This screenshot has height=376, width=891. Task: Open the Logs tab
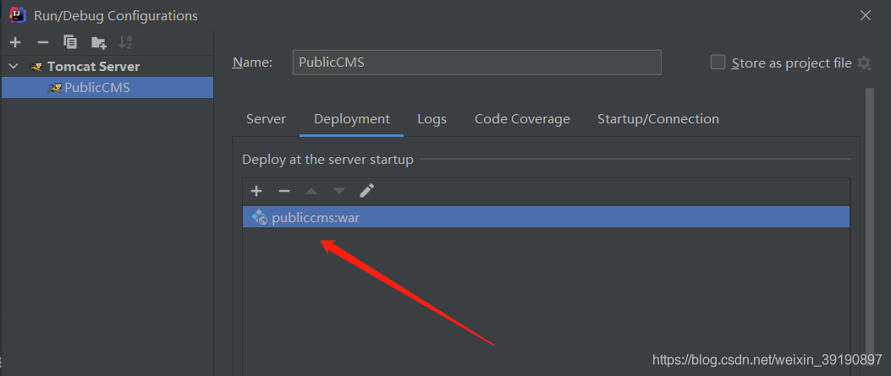coord(432,119)
